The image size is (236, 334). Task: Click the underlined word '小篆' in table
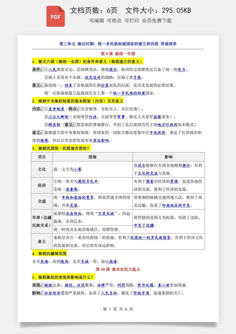tap(78, 169)
